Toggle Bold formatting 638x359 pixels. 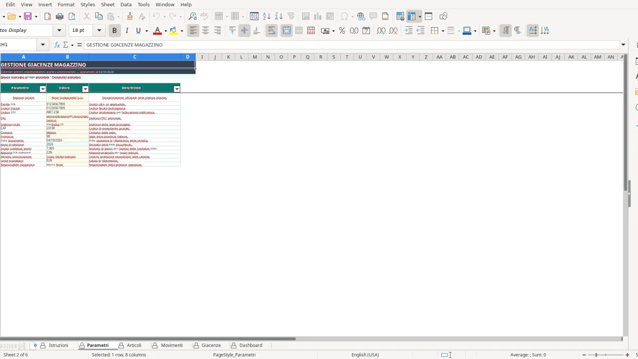(114, 31)
